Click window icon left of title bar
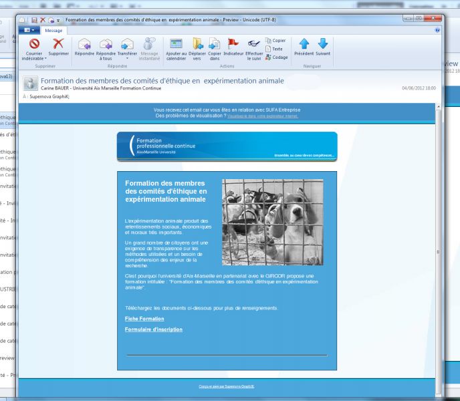This screenshot has width=460, height=401. click(22, 20)
